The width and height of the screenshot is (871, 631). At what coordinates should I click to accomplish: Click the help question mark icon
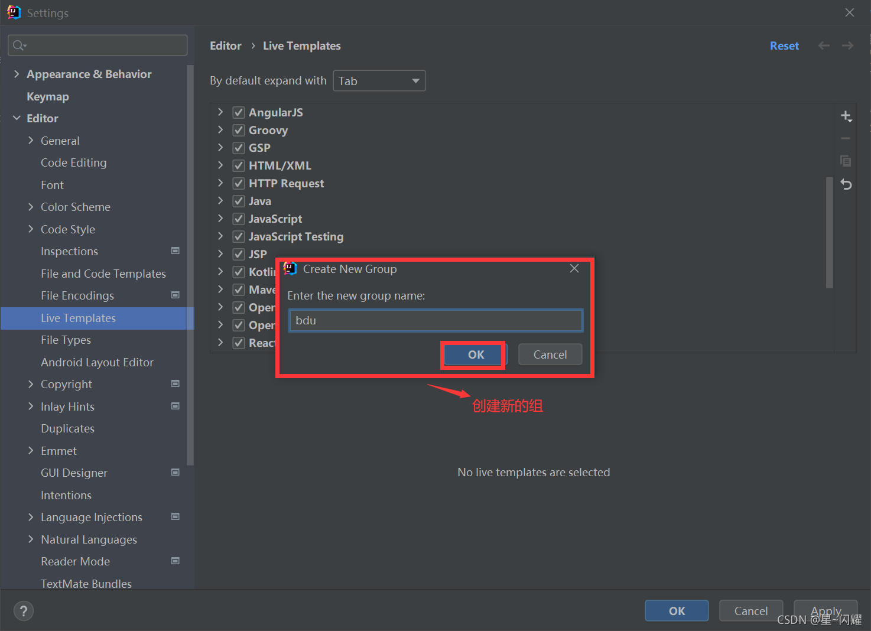point(24,611)
